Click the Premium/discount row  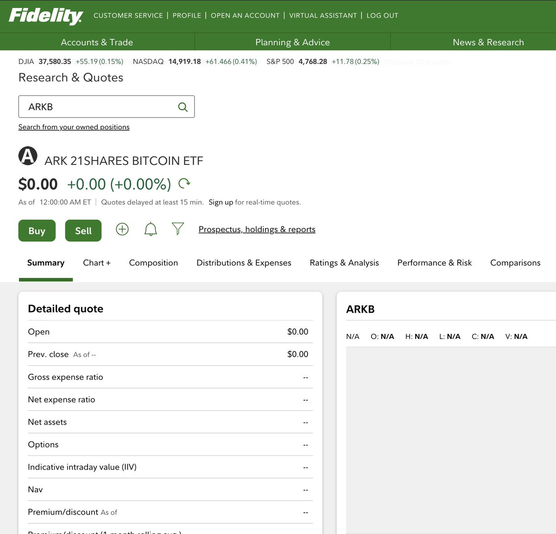170,512
